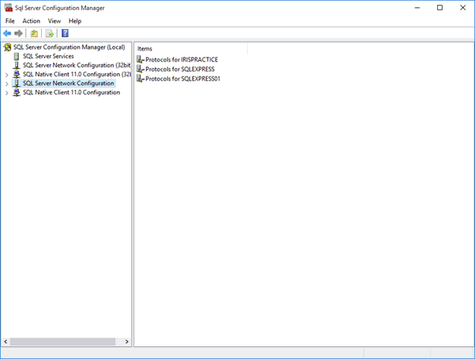Click the Protocols for SQLEXPRESS01 icon

(x=140, y=79)
